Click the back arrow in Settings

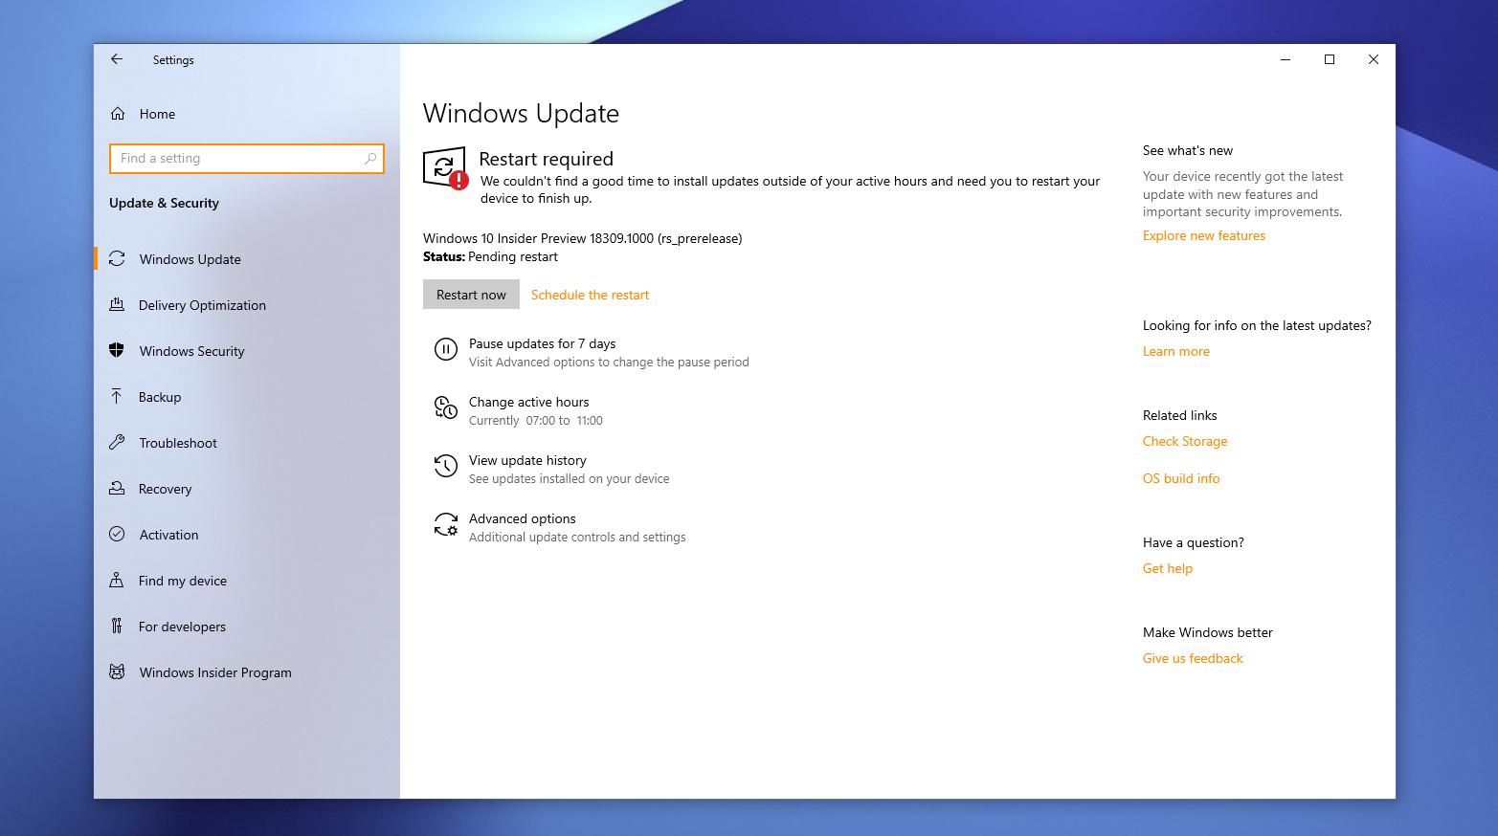pos(117,59)
